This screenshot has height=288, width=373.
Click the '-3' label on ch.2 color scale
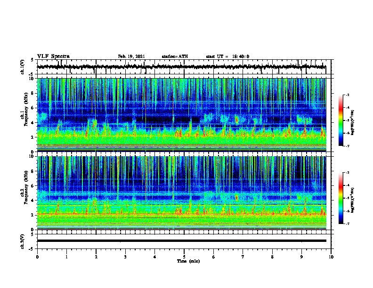click(x=347, y=173)
